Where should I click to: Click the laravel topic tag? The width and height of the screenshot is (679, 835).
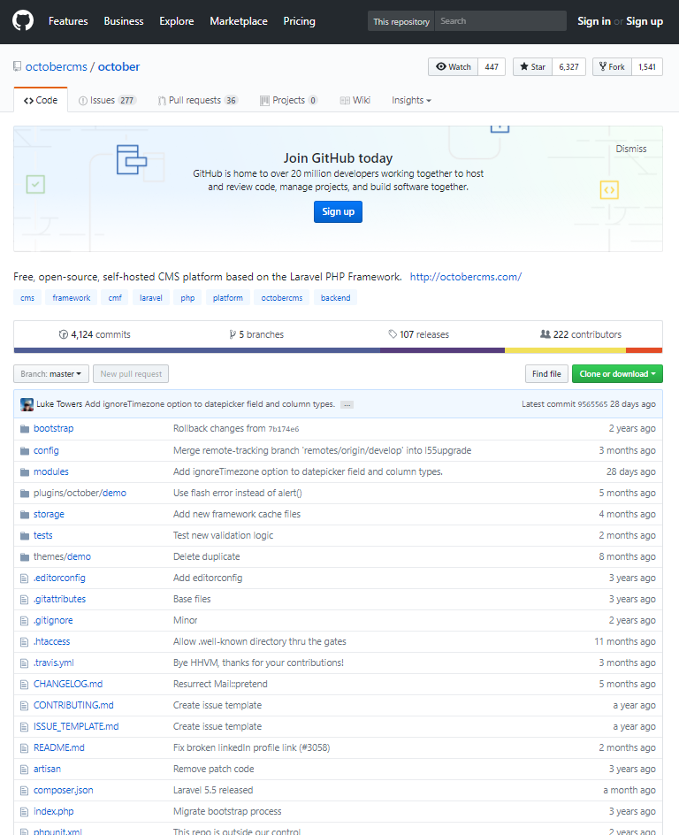(151, 298)
